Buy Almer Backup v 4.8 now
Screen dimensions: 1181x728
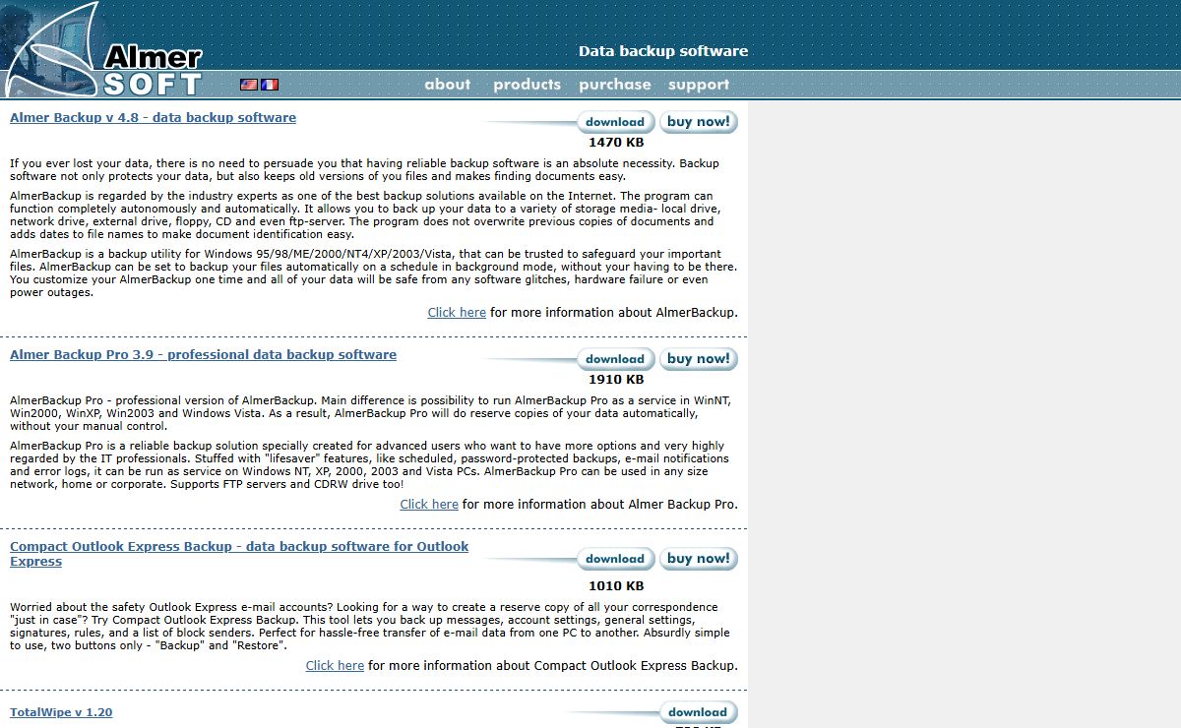[x=699, y=122]
